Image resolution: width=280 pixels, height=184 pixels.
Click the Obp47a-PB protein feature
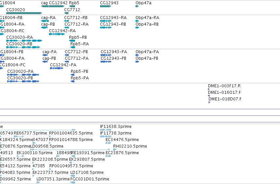tap(137, 62)
